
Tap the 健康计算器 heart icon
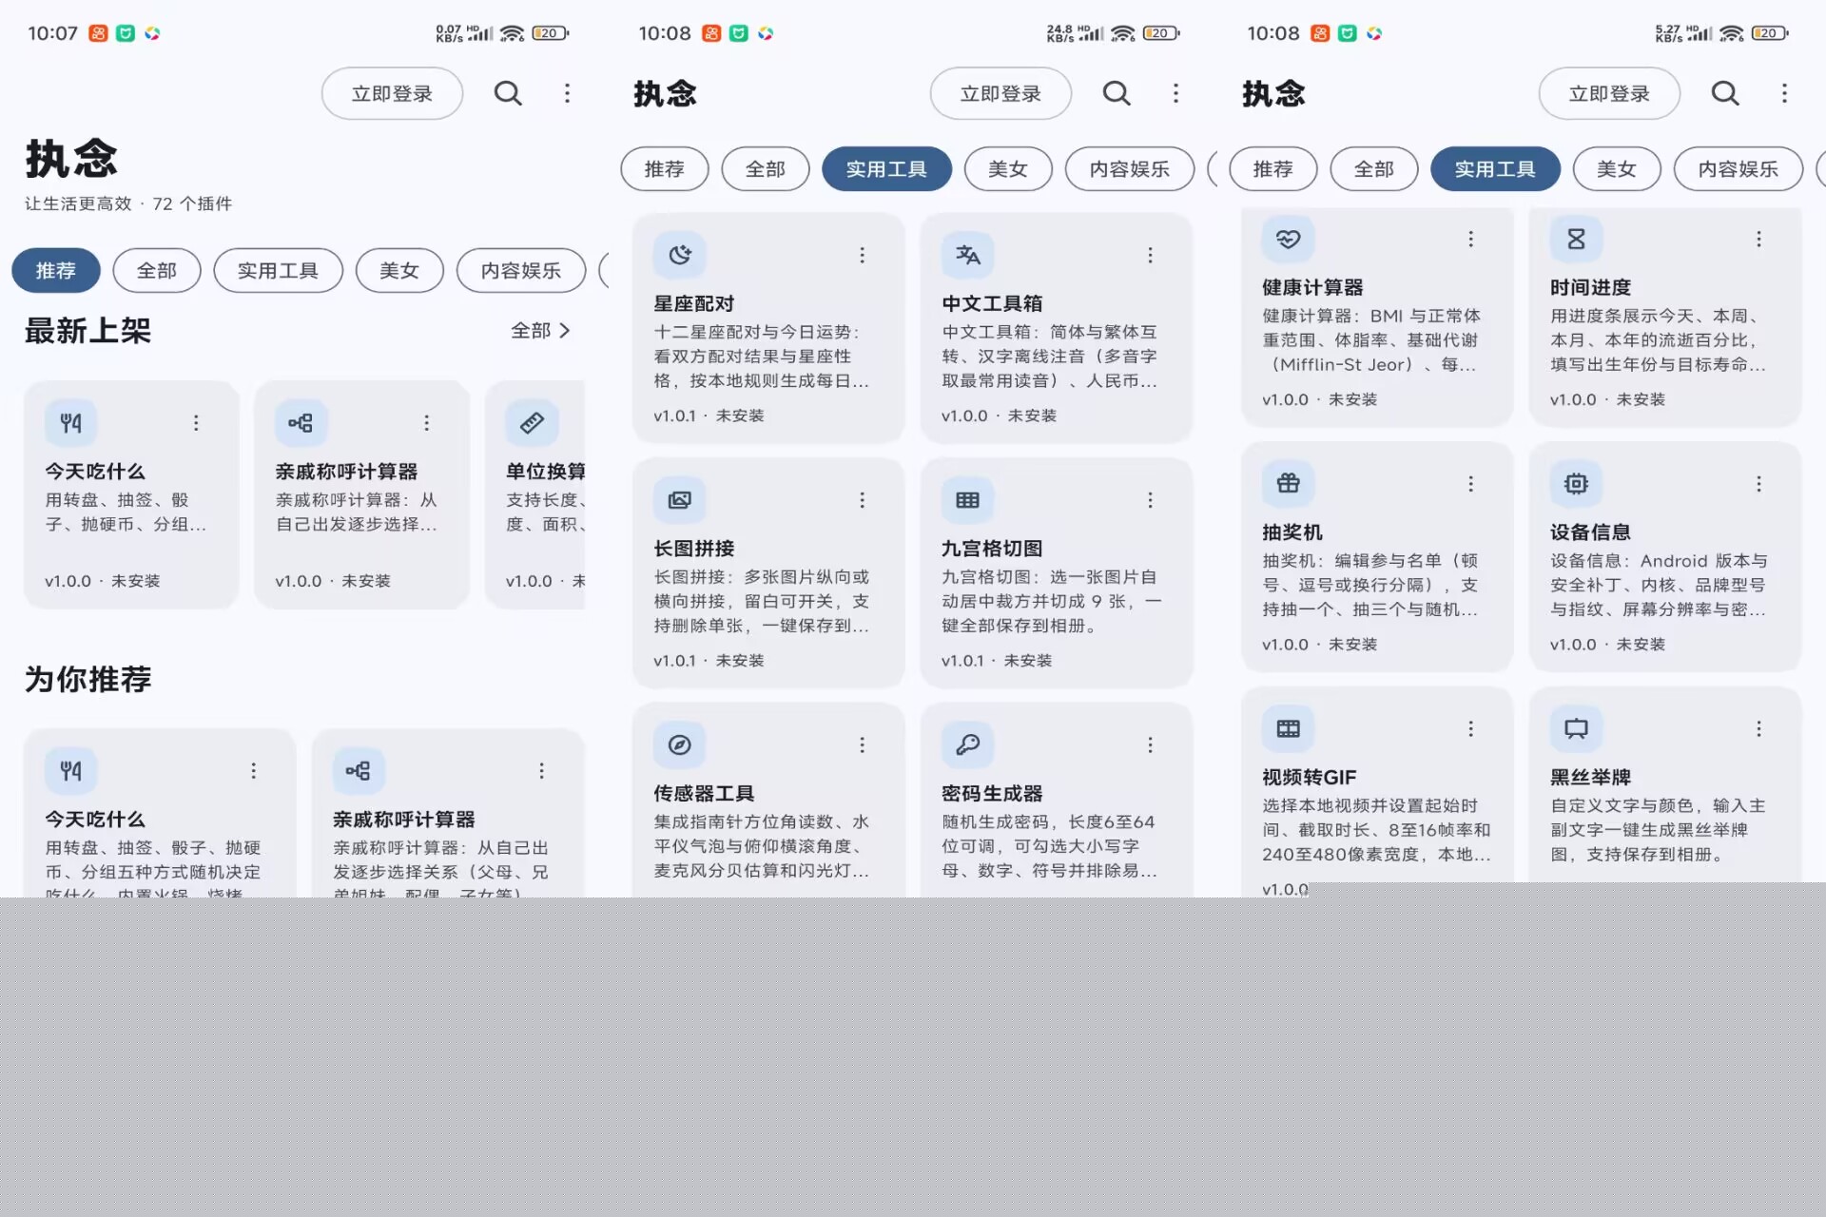point(1288,239)
